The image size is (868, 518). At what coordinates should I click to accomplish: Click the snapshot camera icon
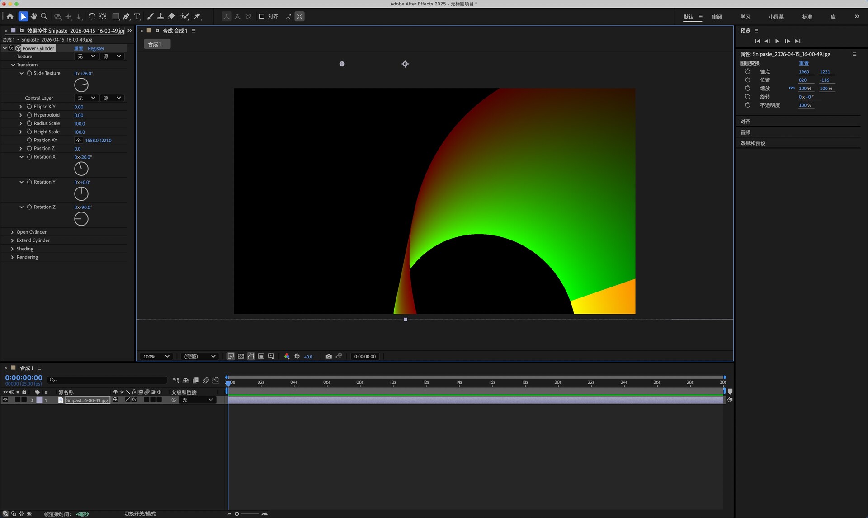329,357
